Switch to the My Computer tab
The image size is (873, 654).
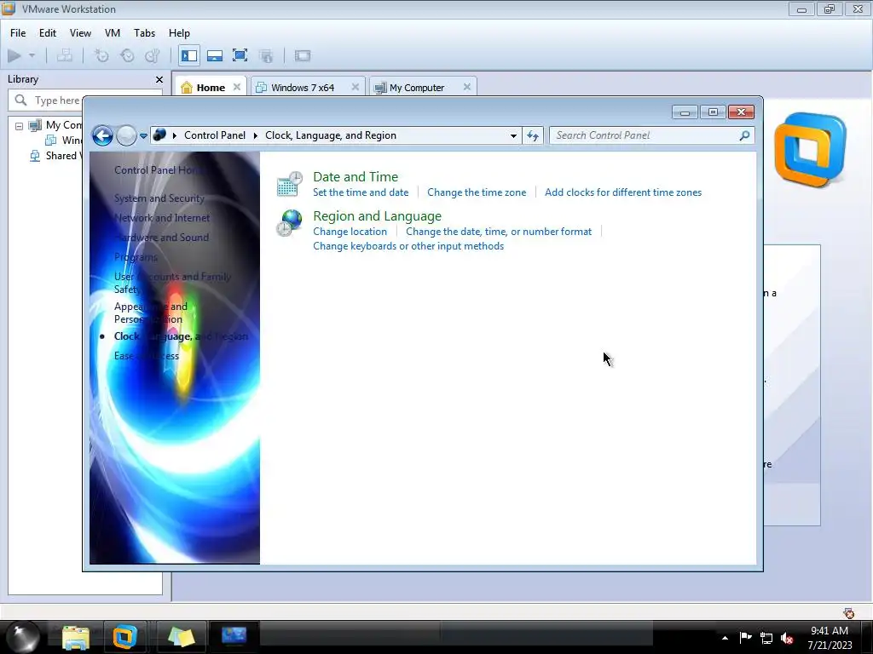pyautogui.click(x=416, y=88)
